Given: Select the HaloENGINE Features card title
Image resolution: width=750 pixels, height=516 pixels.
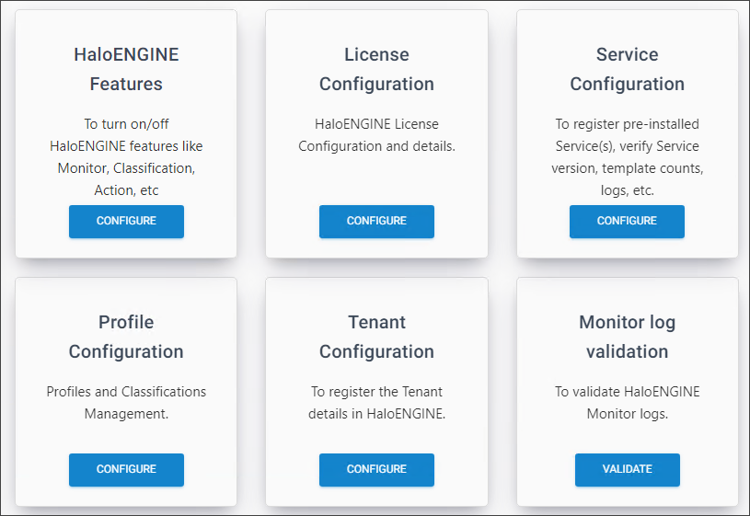Looking at the screenshot, I should point(126,69).
